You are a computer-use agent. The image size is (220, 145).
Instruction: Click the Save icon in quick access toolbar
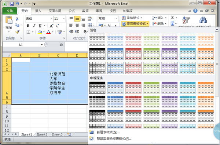pos(12,4)
